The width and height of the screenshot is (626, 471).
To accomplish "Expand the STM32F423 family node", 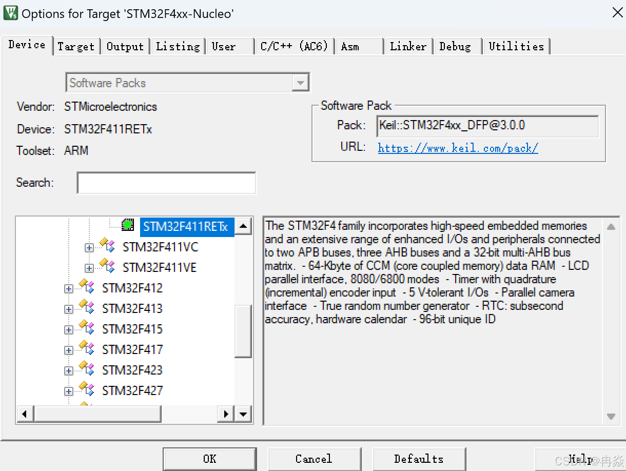I will point(69,371).
